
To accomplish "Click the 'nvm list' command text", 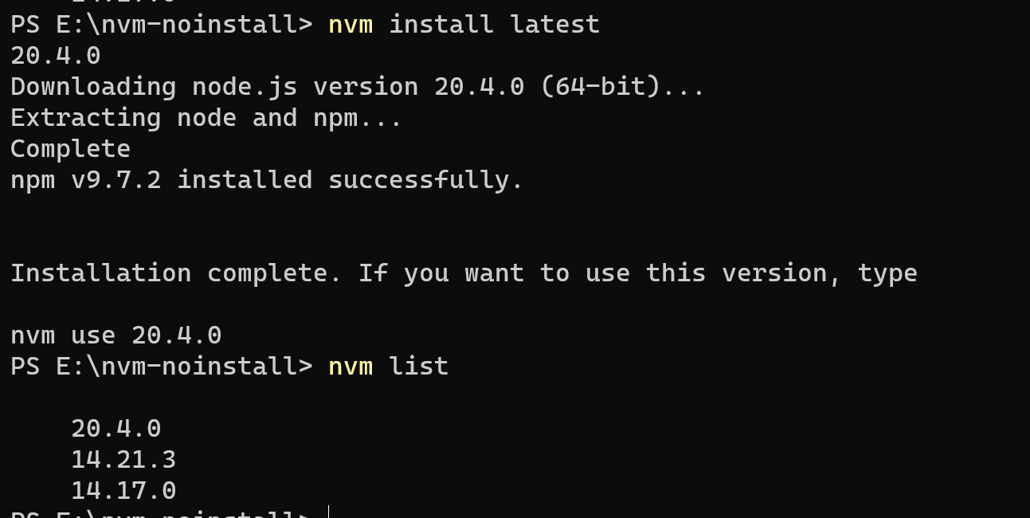I will (x=389, y=367).
